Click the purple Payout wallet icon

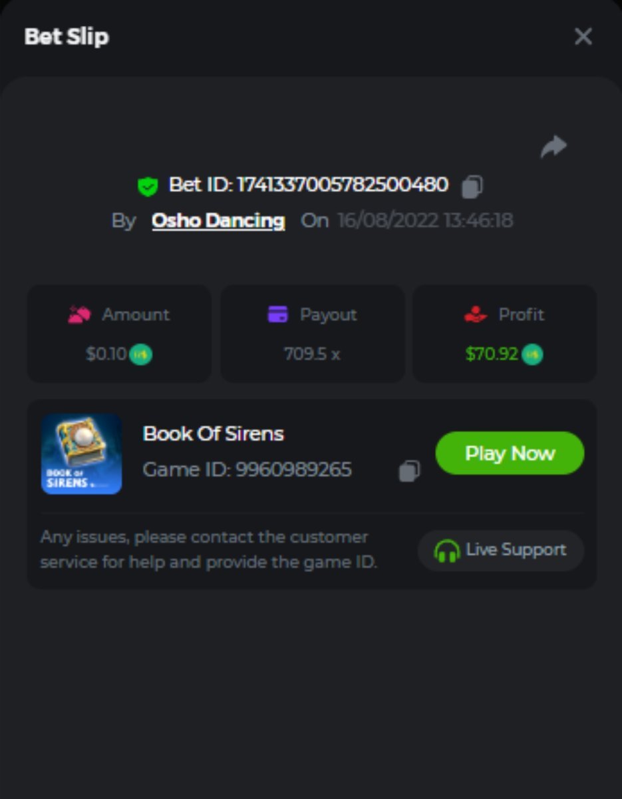[278, 314]
